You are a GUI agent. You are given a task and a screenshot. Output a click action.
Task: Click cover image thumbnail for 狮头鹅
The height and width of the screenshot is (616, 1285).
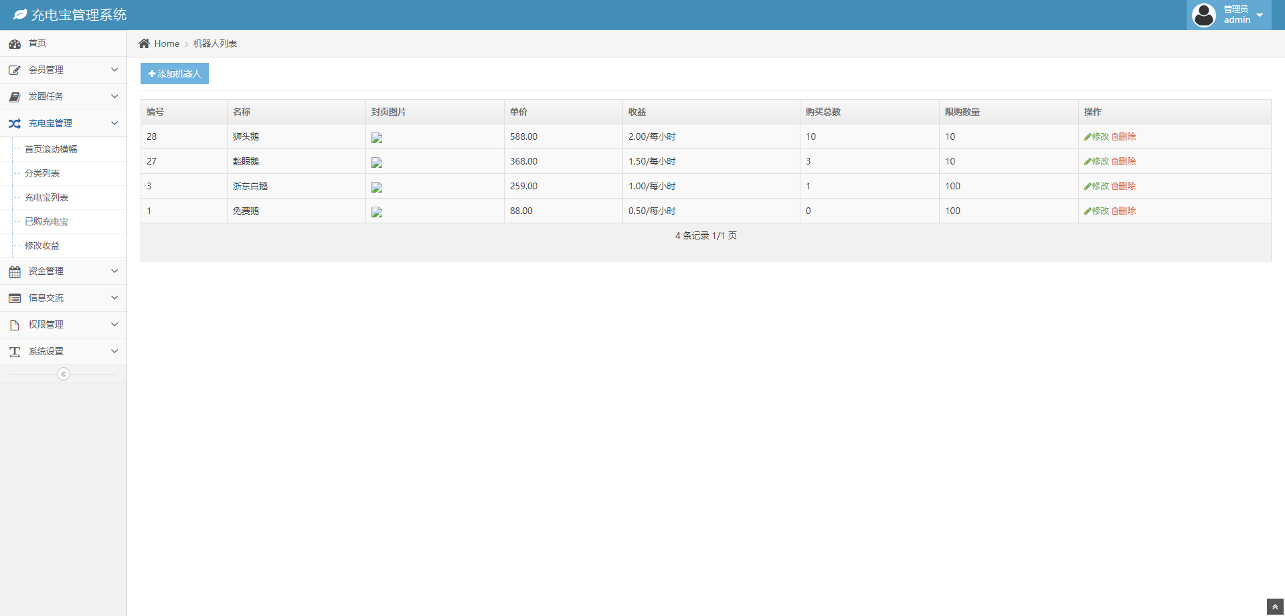[377, 138]
